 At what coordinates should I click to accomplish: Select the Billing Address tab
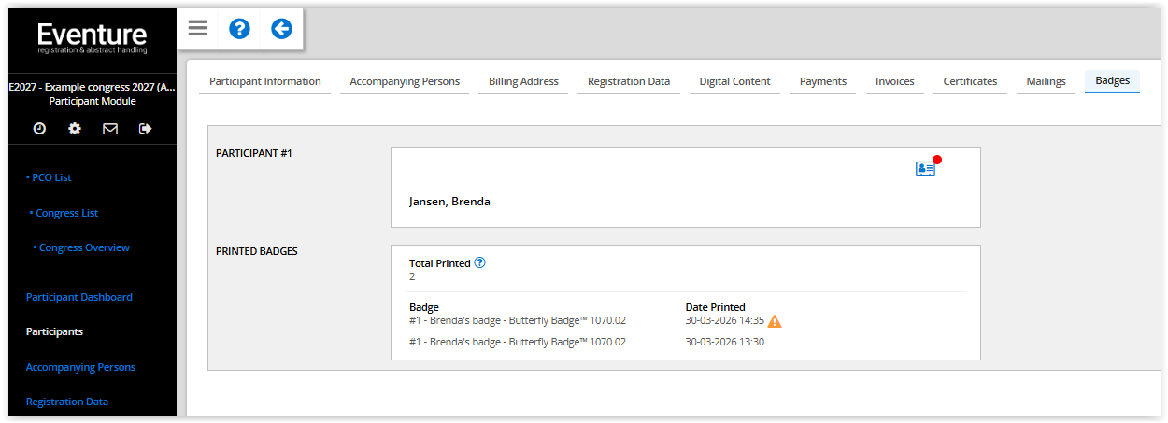(523, 81)
